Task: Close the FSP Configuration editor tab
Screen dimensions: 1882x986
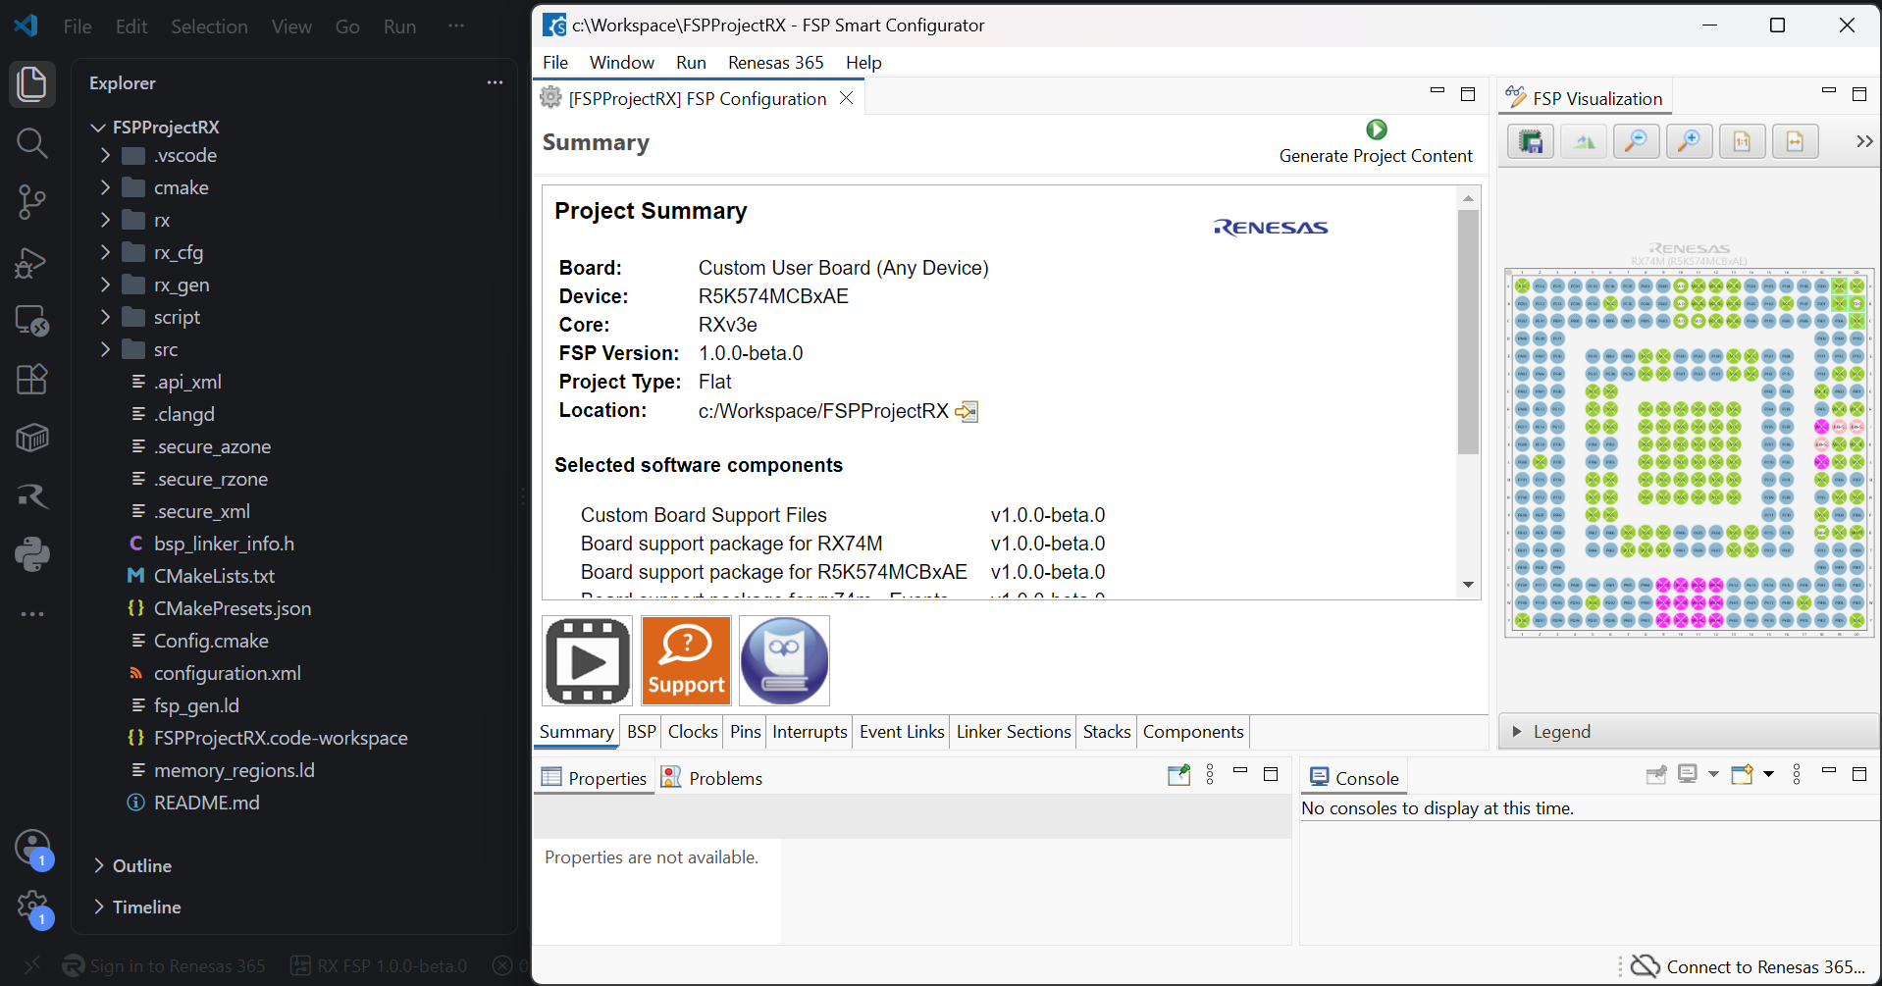Action: point(846,98)
